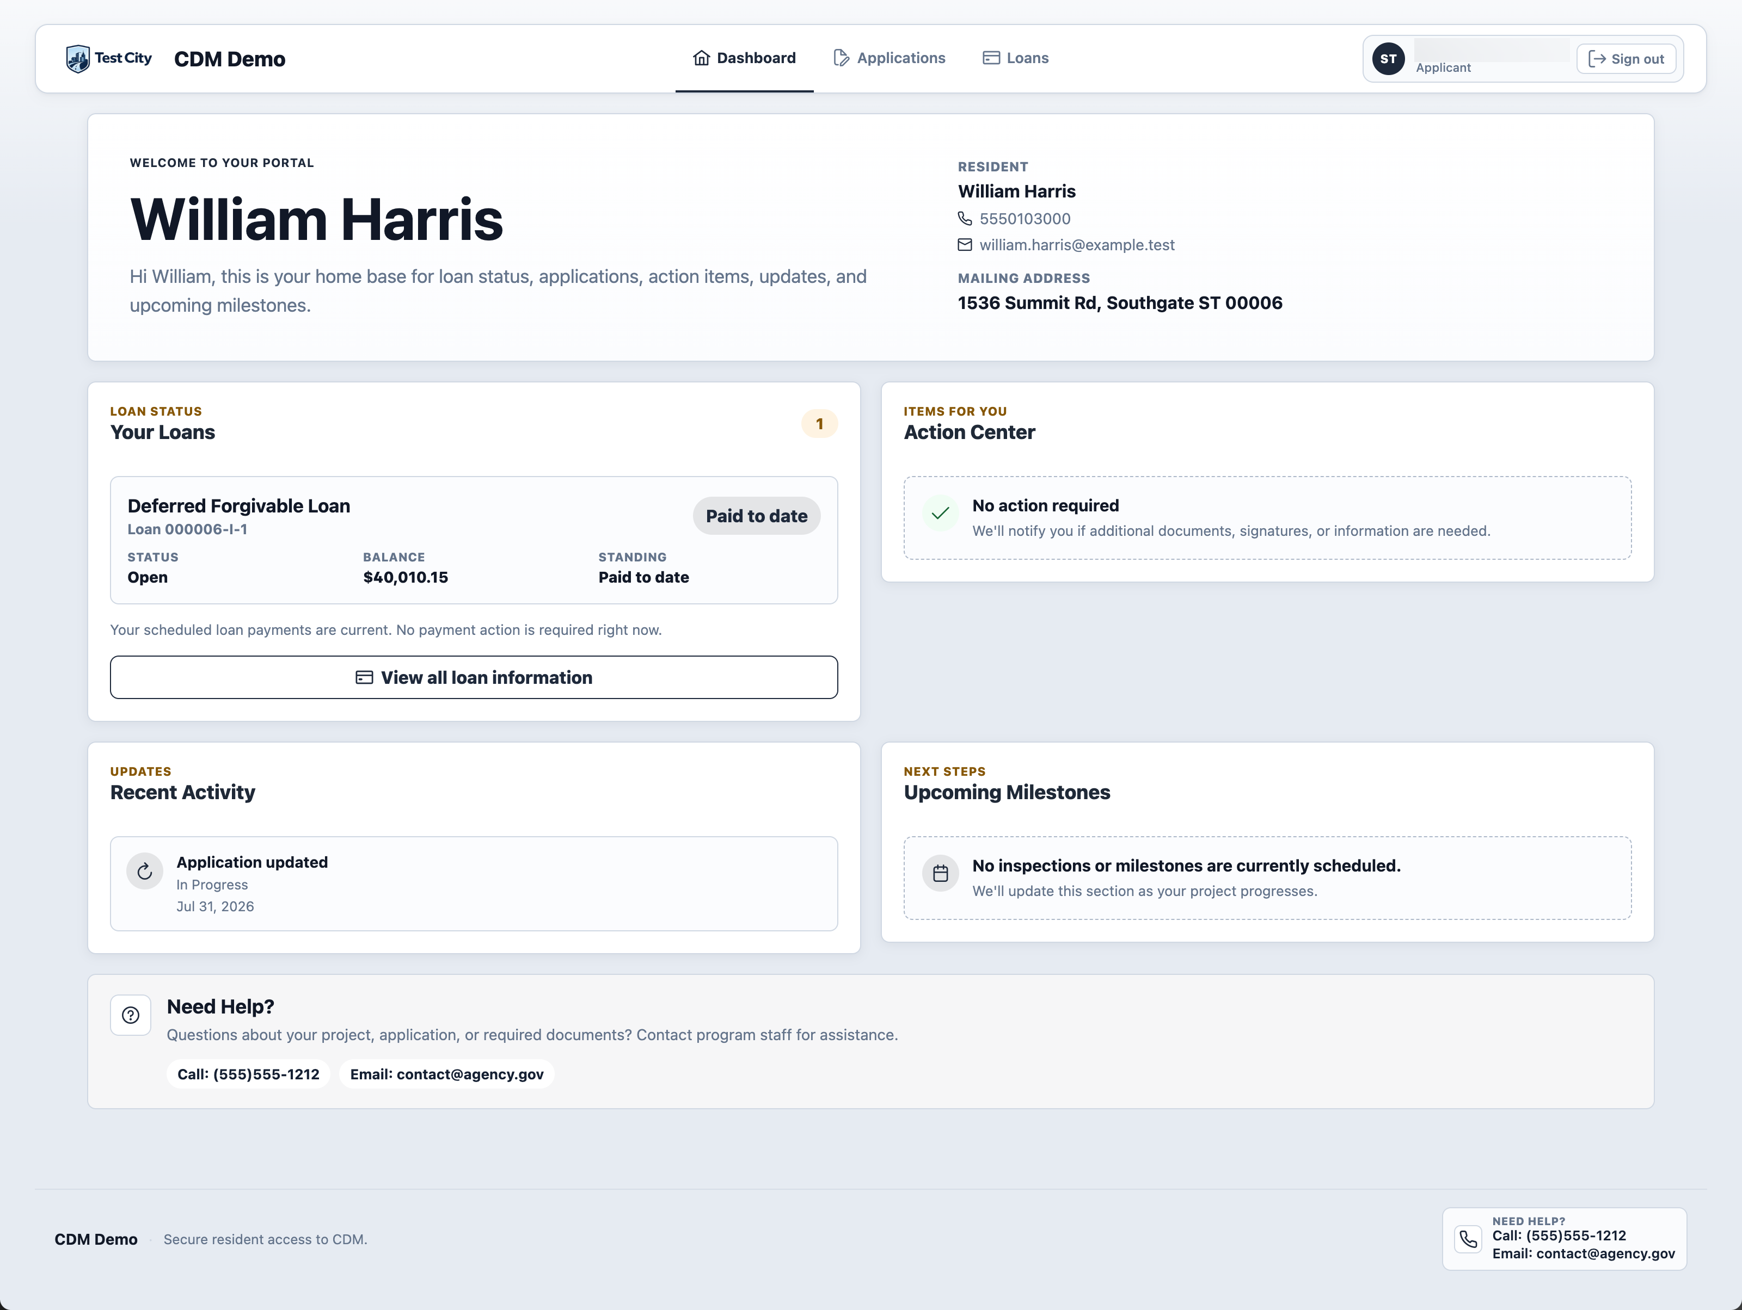Sign out of the portal
The image size is (1742, 1310).
coord(1626,59)
